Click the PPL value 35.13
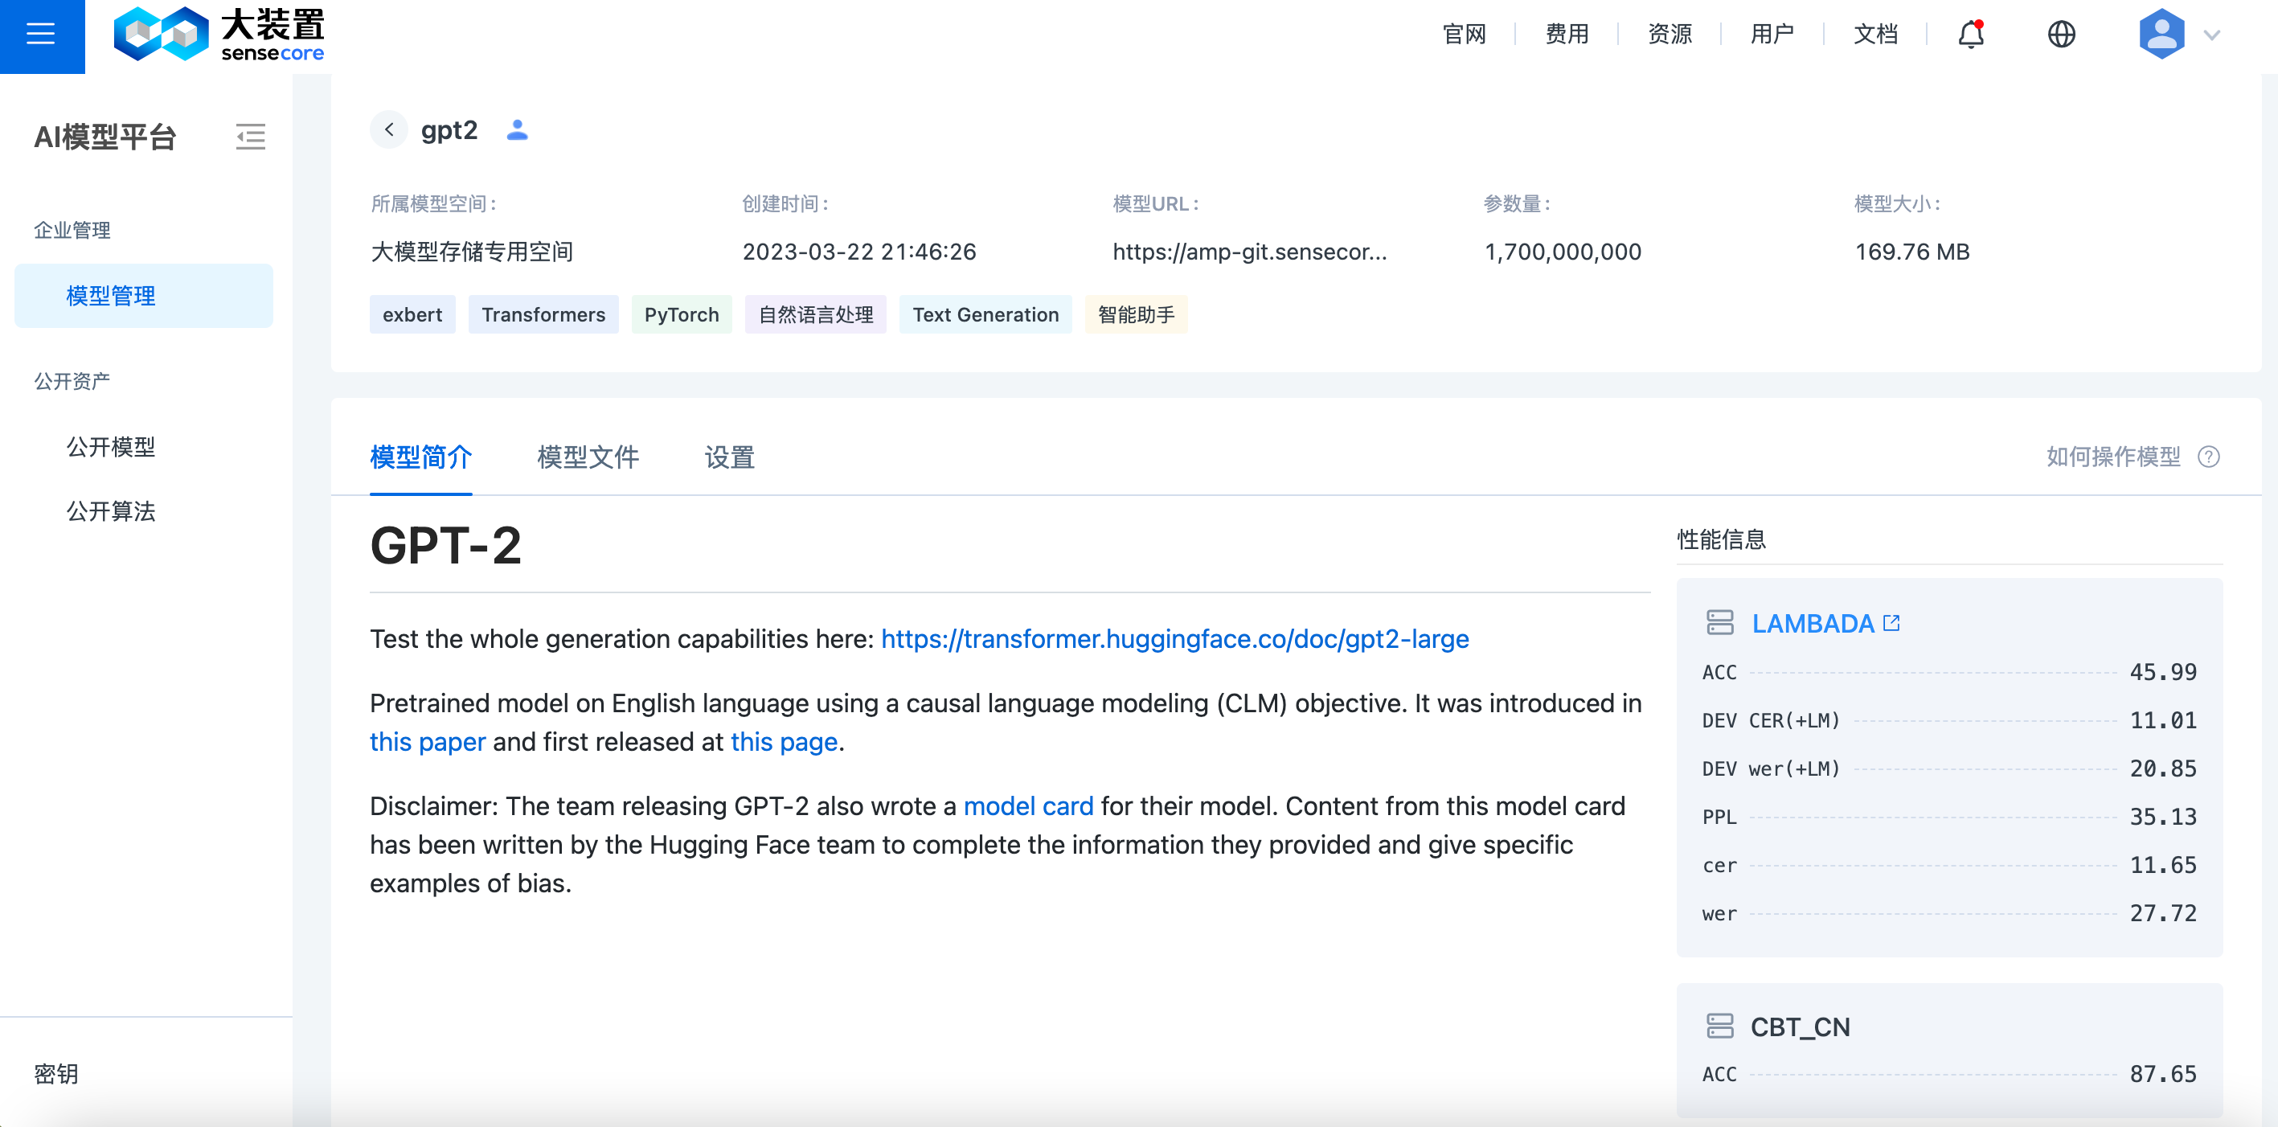The width and height of the screenshot is (2278, 1127). point(2163,817)
